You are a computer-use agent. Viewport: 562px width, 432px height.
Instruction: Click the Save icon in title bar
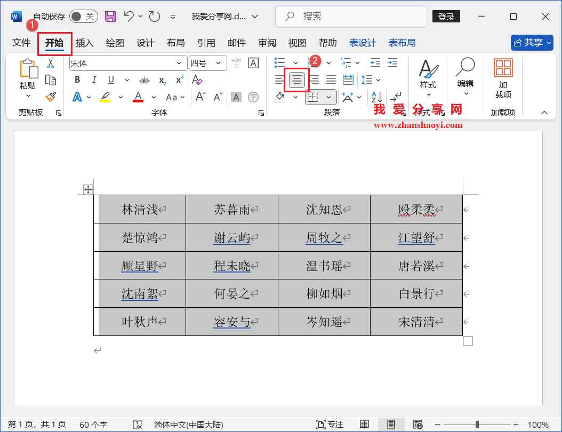(x=110, y=17)
